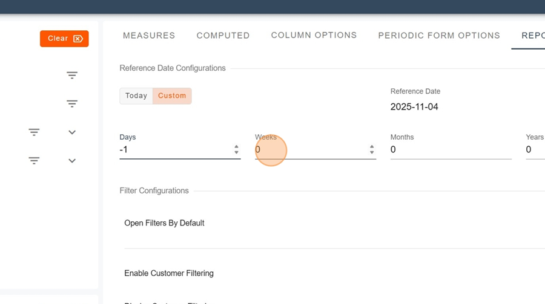This screenshot has height=304, width=545.
Task: Expand the upper chevron in left panel
Action: (x=72, y=132)
